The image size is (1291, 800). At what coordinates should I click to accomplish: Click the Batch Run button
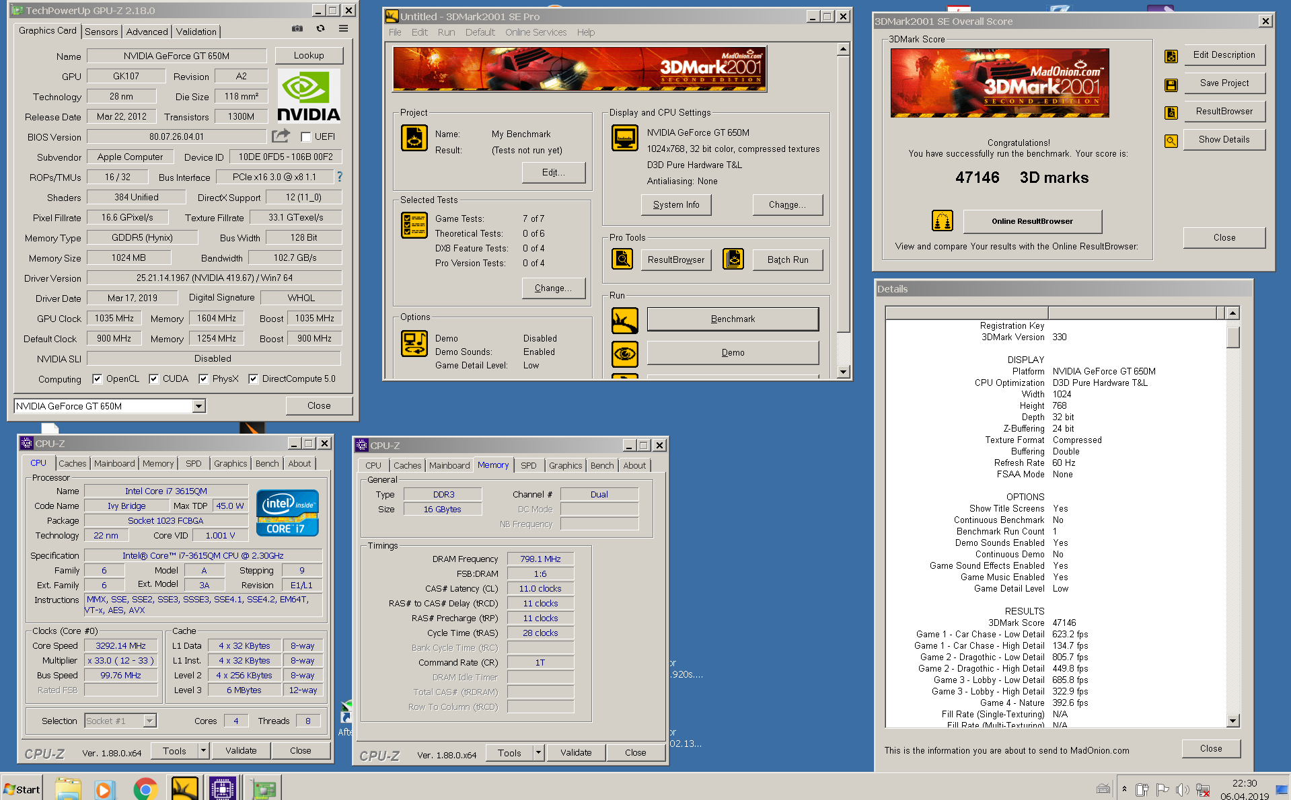787,259
